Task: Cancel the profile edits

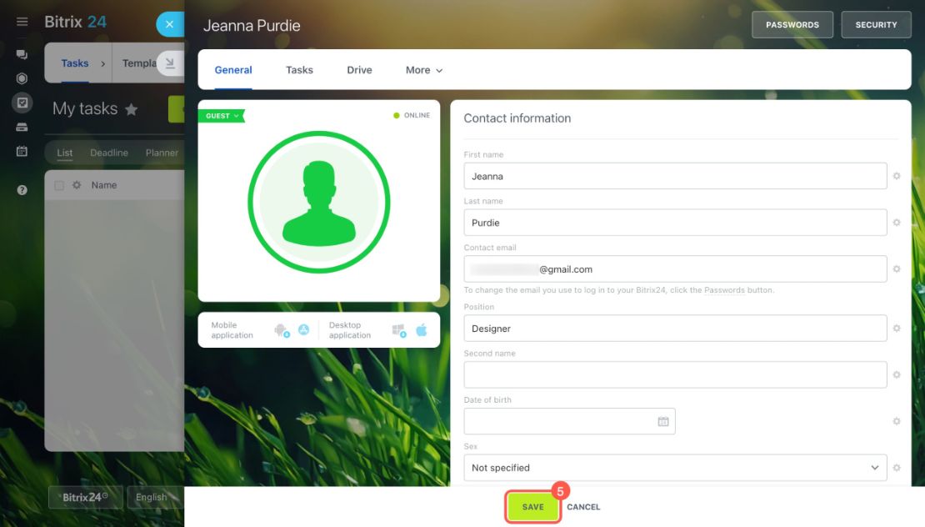Action: click(583, 507)
